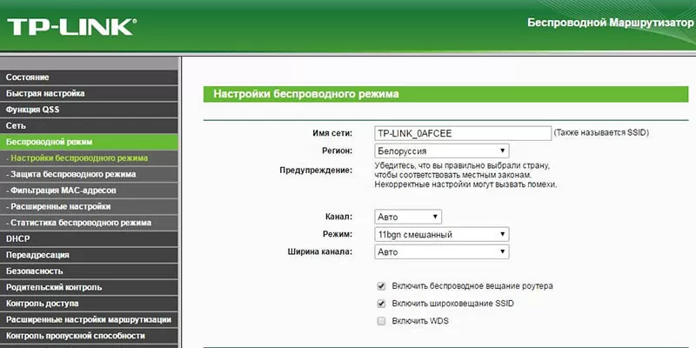Open Быстрая настройка in sidebar

[89, 94]
